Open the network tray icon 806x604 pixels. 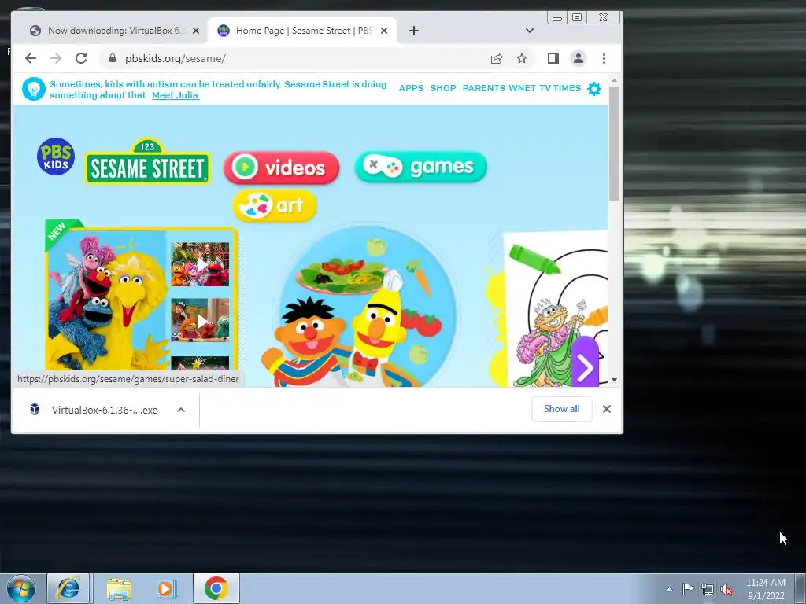708,590
